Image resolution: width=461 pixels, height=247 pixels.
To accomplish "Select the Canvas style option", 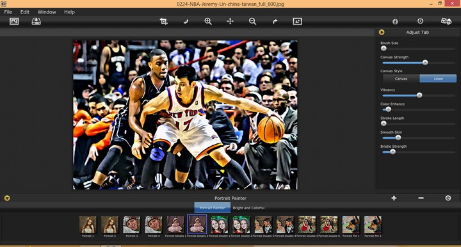I will 401,79.
